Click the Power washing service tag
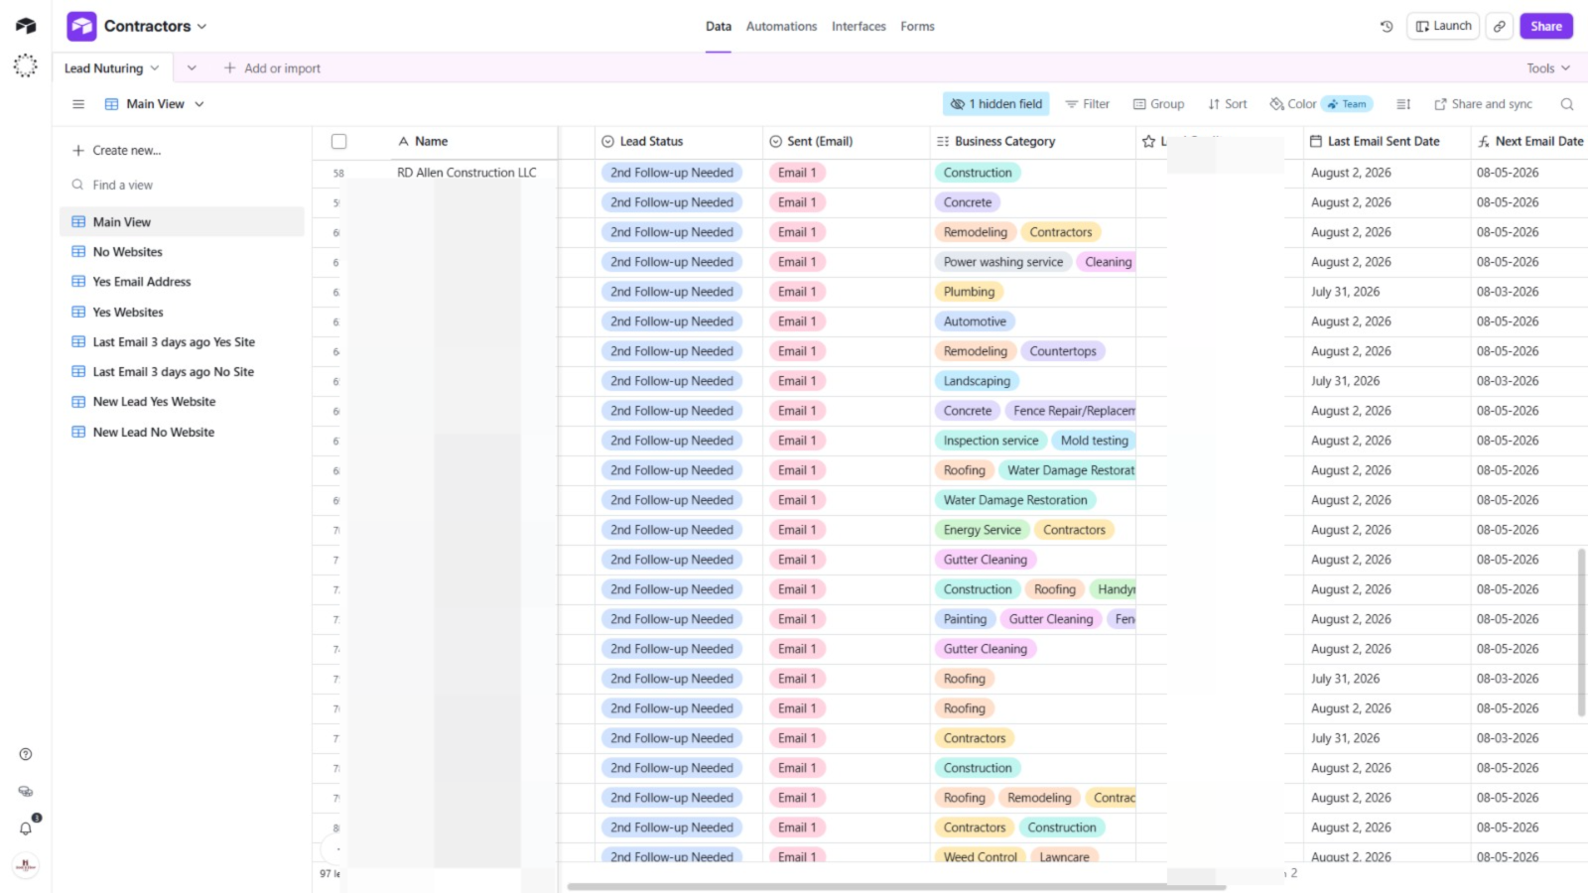The width and height of the screenshot is (1588, 893). pos(1003,262)
